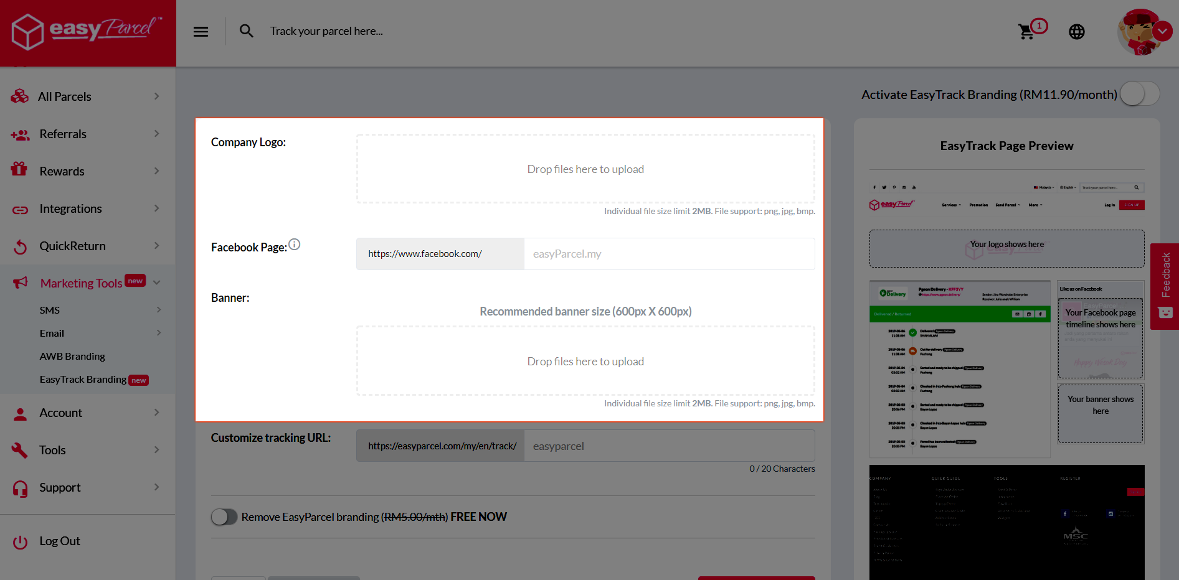
Task: Click the Rewards gift icon
Action: [19, 169]
